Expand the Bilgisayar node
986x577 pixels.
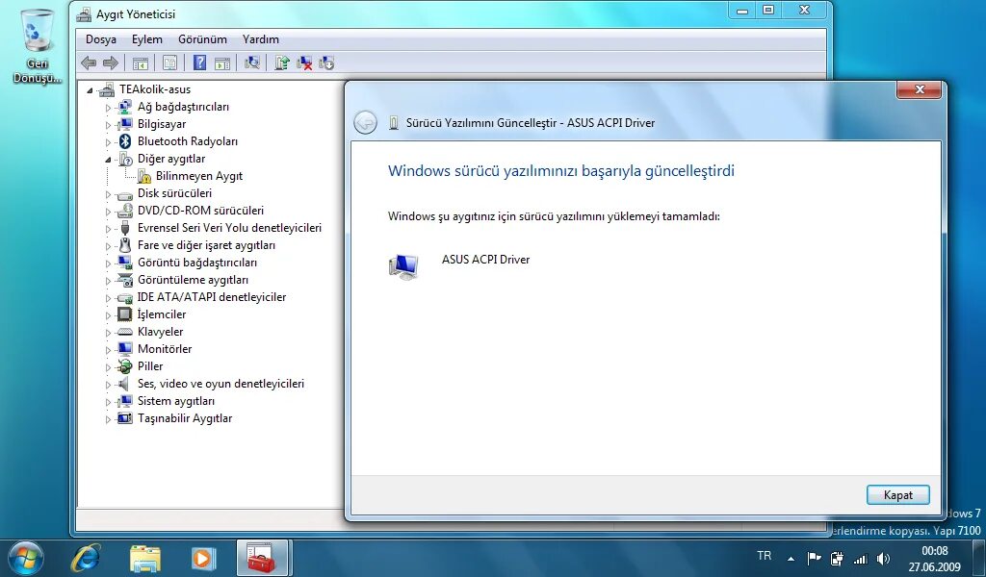pos(108,125)
